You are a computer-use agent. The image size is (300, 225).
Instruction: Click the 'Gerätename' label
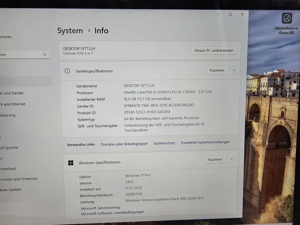(87, 86)
